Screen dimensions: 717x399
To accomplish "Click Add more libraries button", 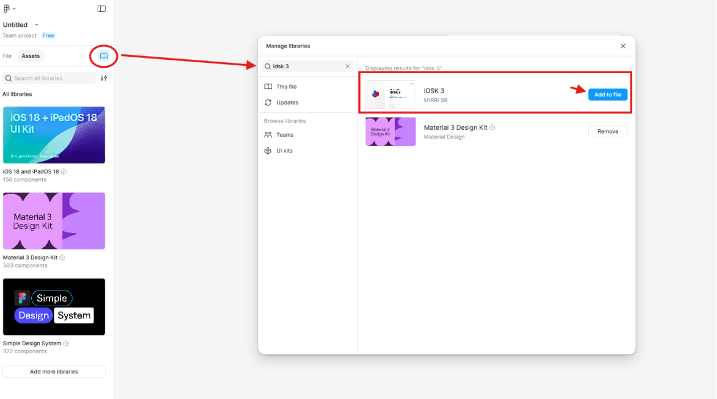I will 54,372.
